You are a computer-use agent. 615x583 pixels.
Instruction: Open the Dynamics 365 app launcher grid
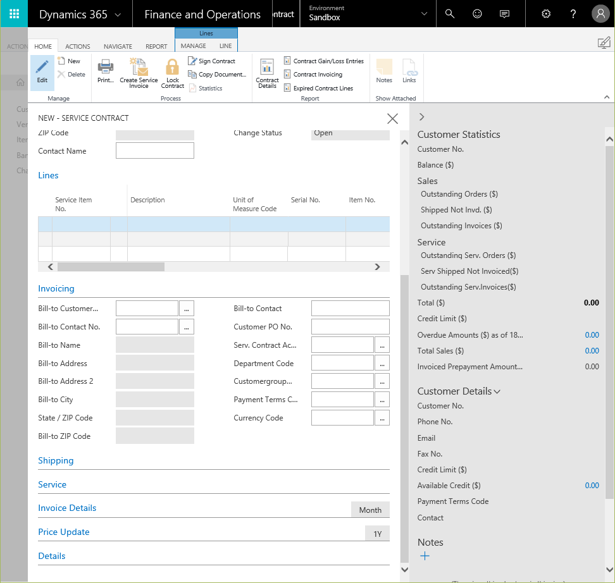pos(14,14)
